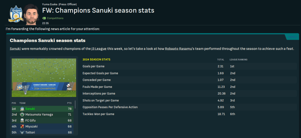Image resolution: width=301 pixels, height=138 pixels.
Task: Click the league table scrollbar
Action: [x=75, y=105]
